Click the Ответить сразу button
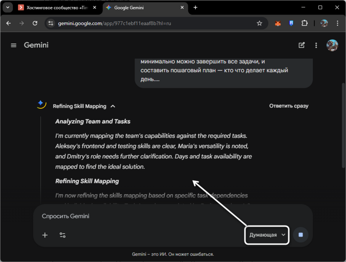This screenshot has width=346, height=262. tap(289, 106)
